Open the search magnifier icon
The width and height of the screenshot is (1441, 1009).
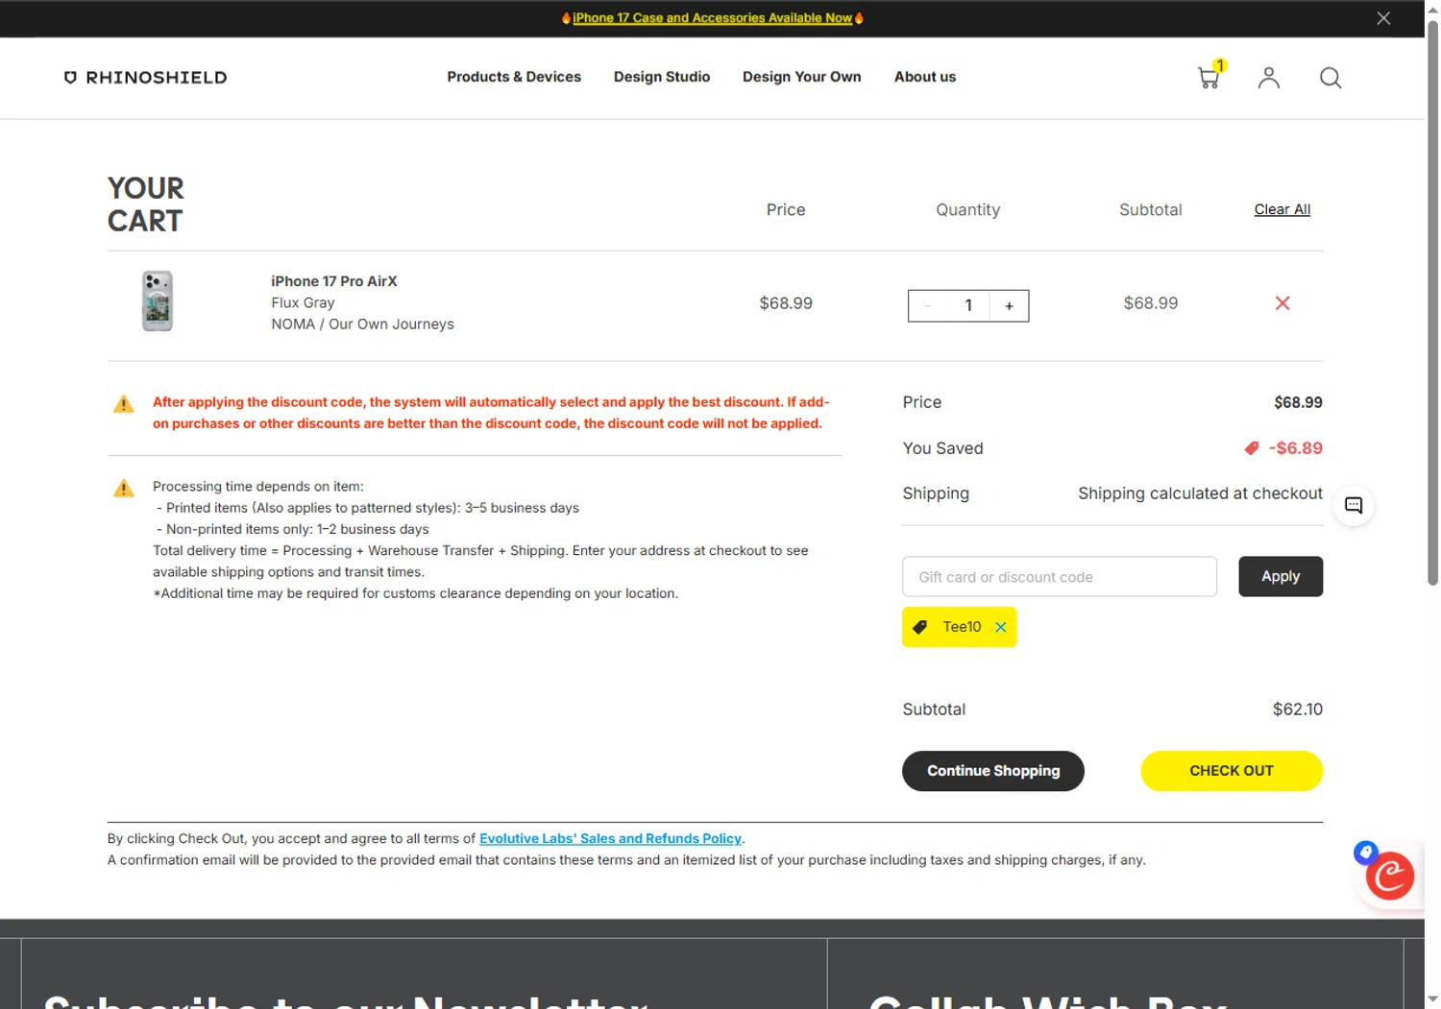[1330, 78]
